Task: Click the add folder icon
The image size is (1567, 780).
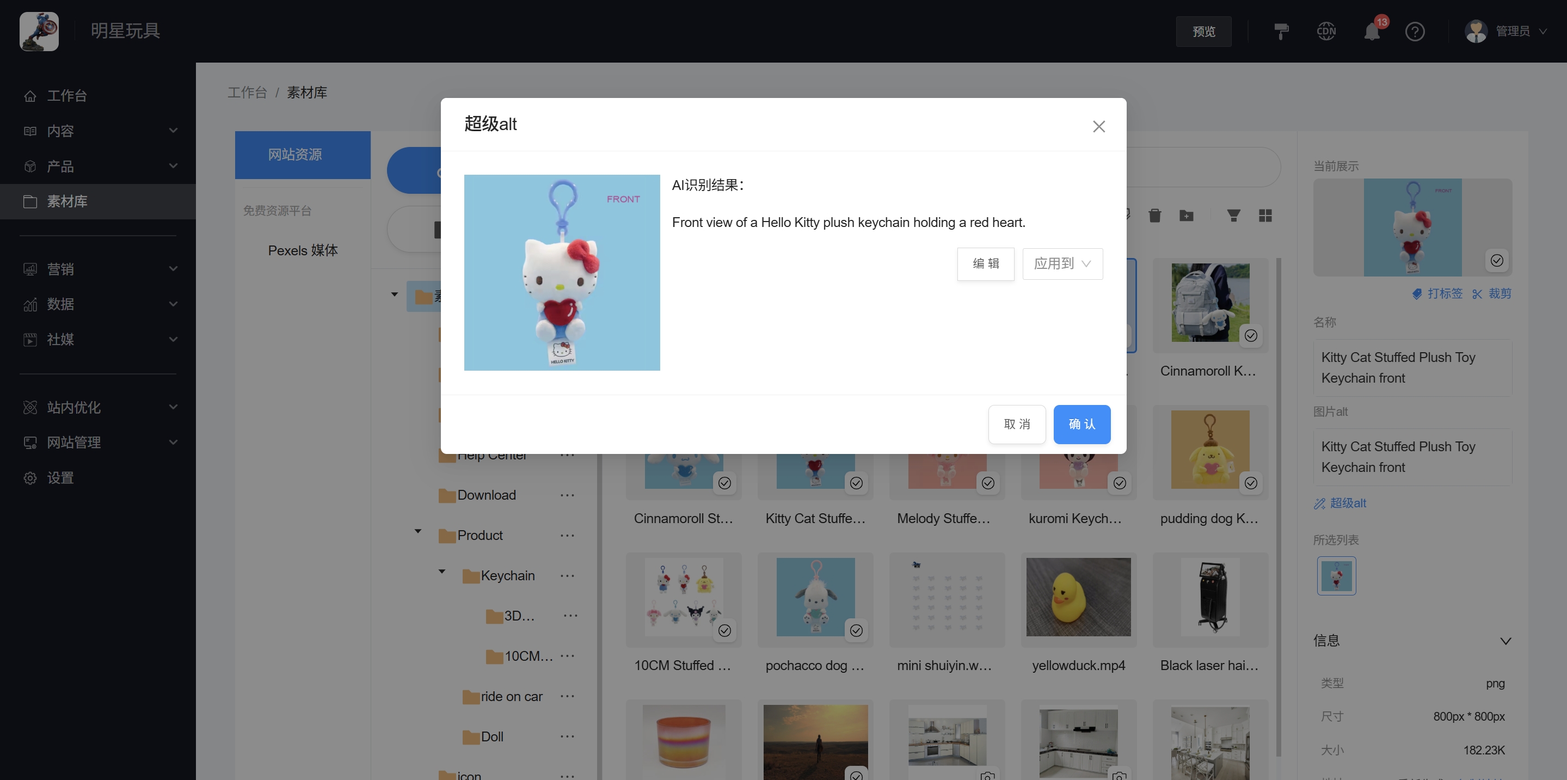Action: click(1186, 216)
